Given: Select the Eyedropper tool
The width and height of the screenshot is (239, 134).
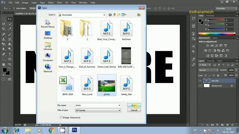Looking at the screenshot, I should click(x=10, y=29).
